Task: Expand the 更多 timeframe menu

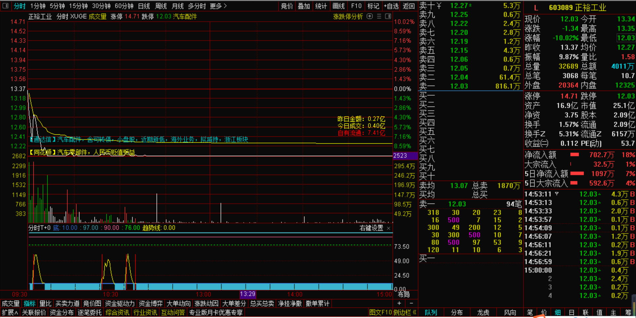Action: [x=218, y=6]
